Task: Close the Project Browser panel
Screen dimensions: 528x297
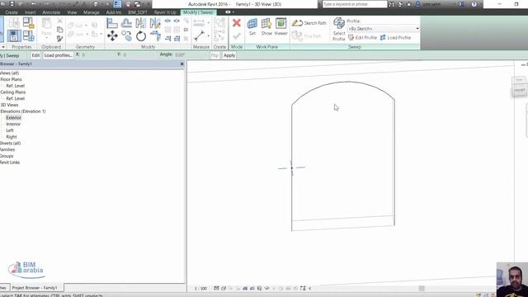Action: [181, 64]
